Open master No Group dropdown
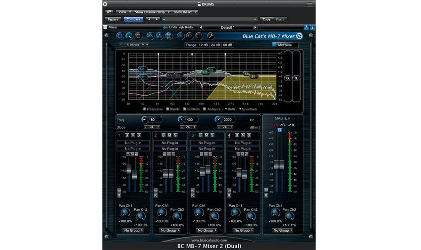 tap(282, 230)
